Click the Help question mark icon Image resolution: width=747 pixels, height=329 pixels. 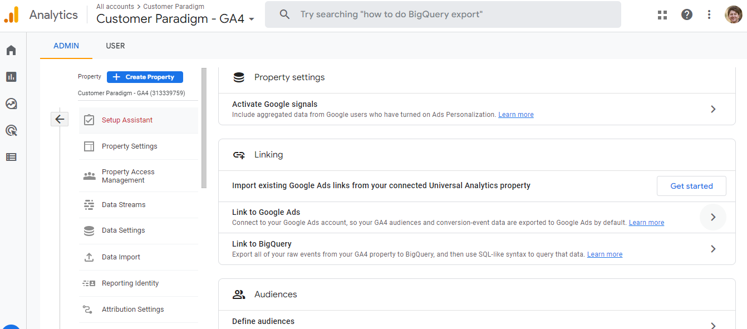(x=686, y=14)
